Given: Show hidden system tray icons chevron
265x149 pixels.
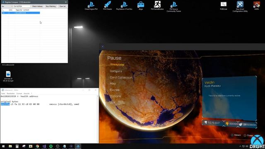Looking at the screenshot, I should tap(240, 146).
